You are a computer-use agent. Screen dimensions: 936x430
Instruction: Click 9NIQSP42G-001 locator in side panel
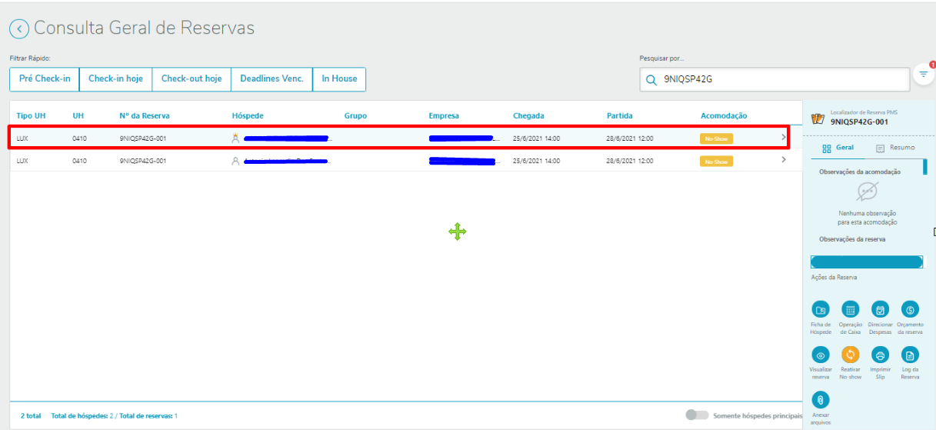859,122
